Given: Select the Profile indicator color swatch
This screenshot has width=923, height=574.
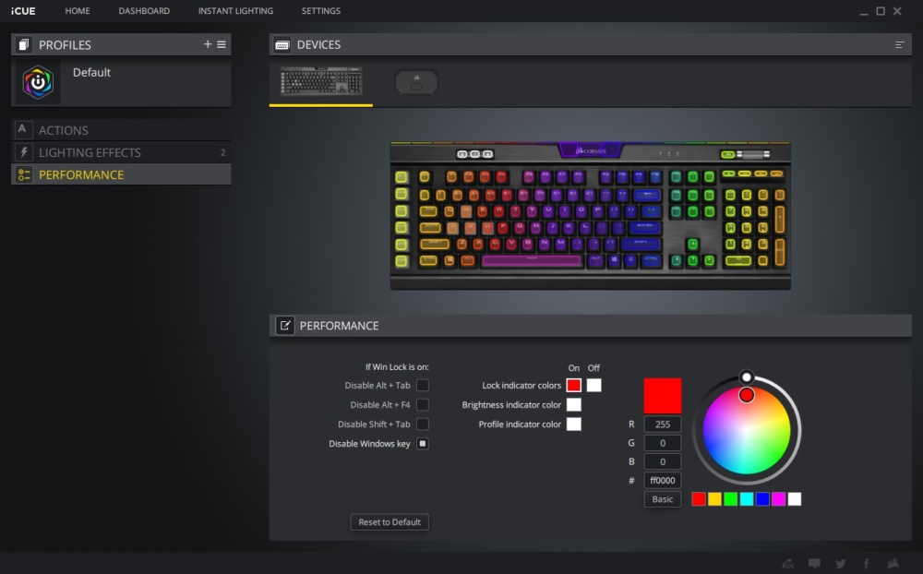Looking at the screenshot, I should point(573,424).
